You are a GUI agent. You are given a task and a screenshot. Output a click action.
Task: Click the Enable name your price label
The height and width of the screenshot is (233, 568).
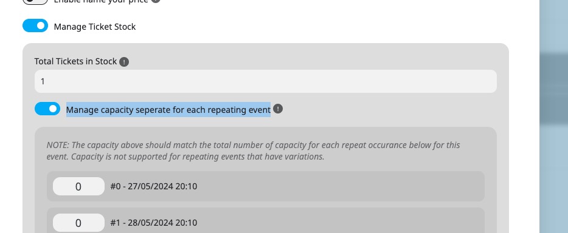pyautogui.click(x=101, y=1)
